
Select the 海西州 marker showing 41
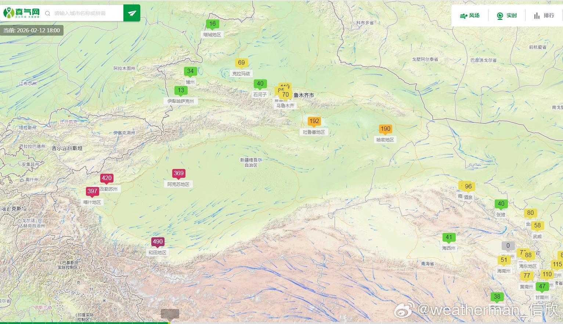click(449, 238)
